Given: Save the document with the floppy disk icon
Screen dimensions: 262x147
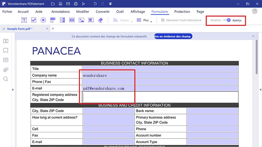Looking at the screenshot, I should (x=61, y=4).
